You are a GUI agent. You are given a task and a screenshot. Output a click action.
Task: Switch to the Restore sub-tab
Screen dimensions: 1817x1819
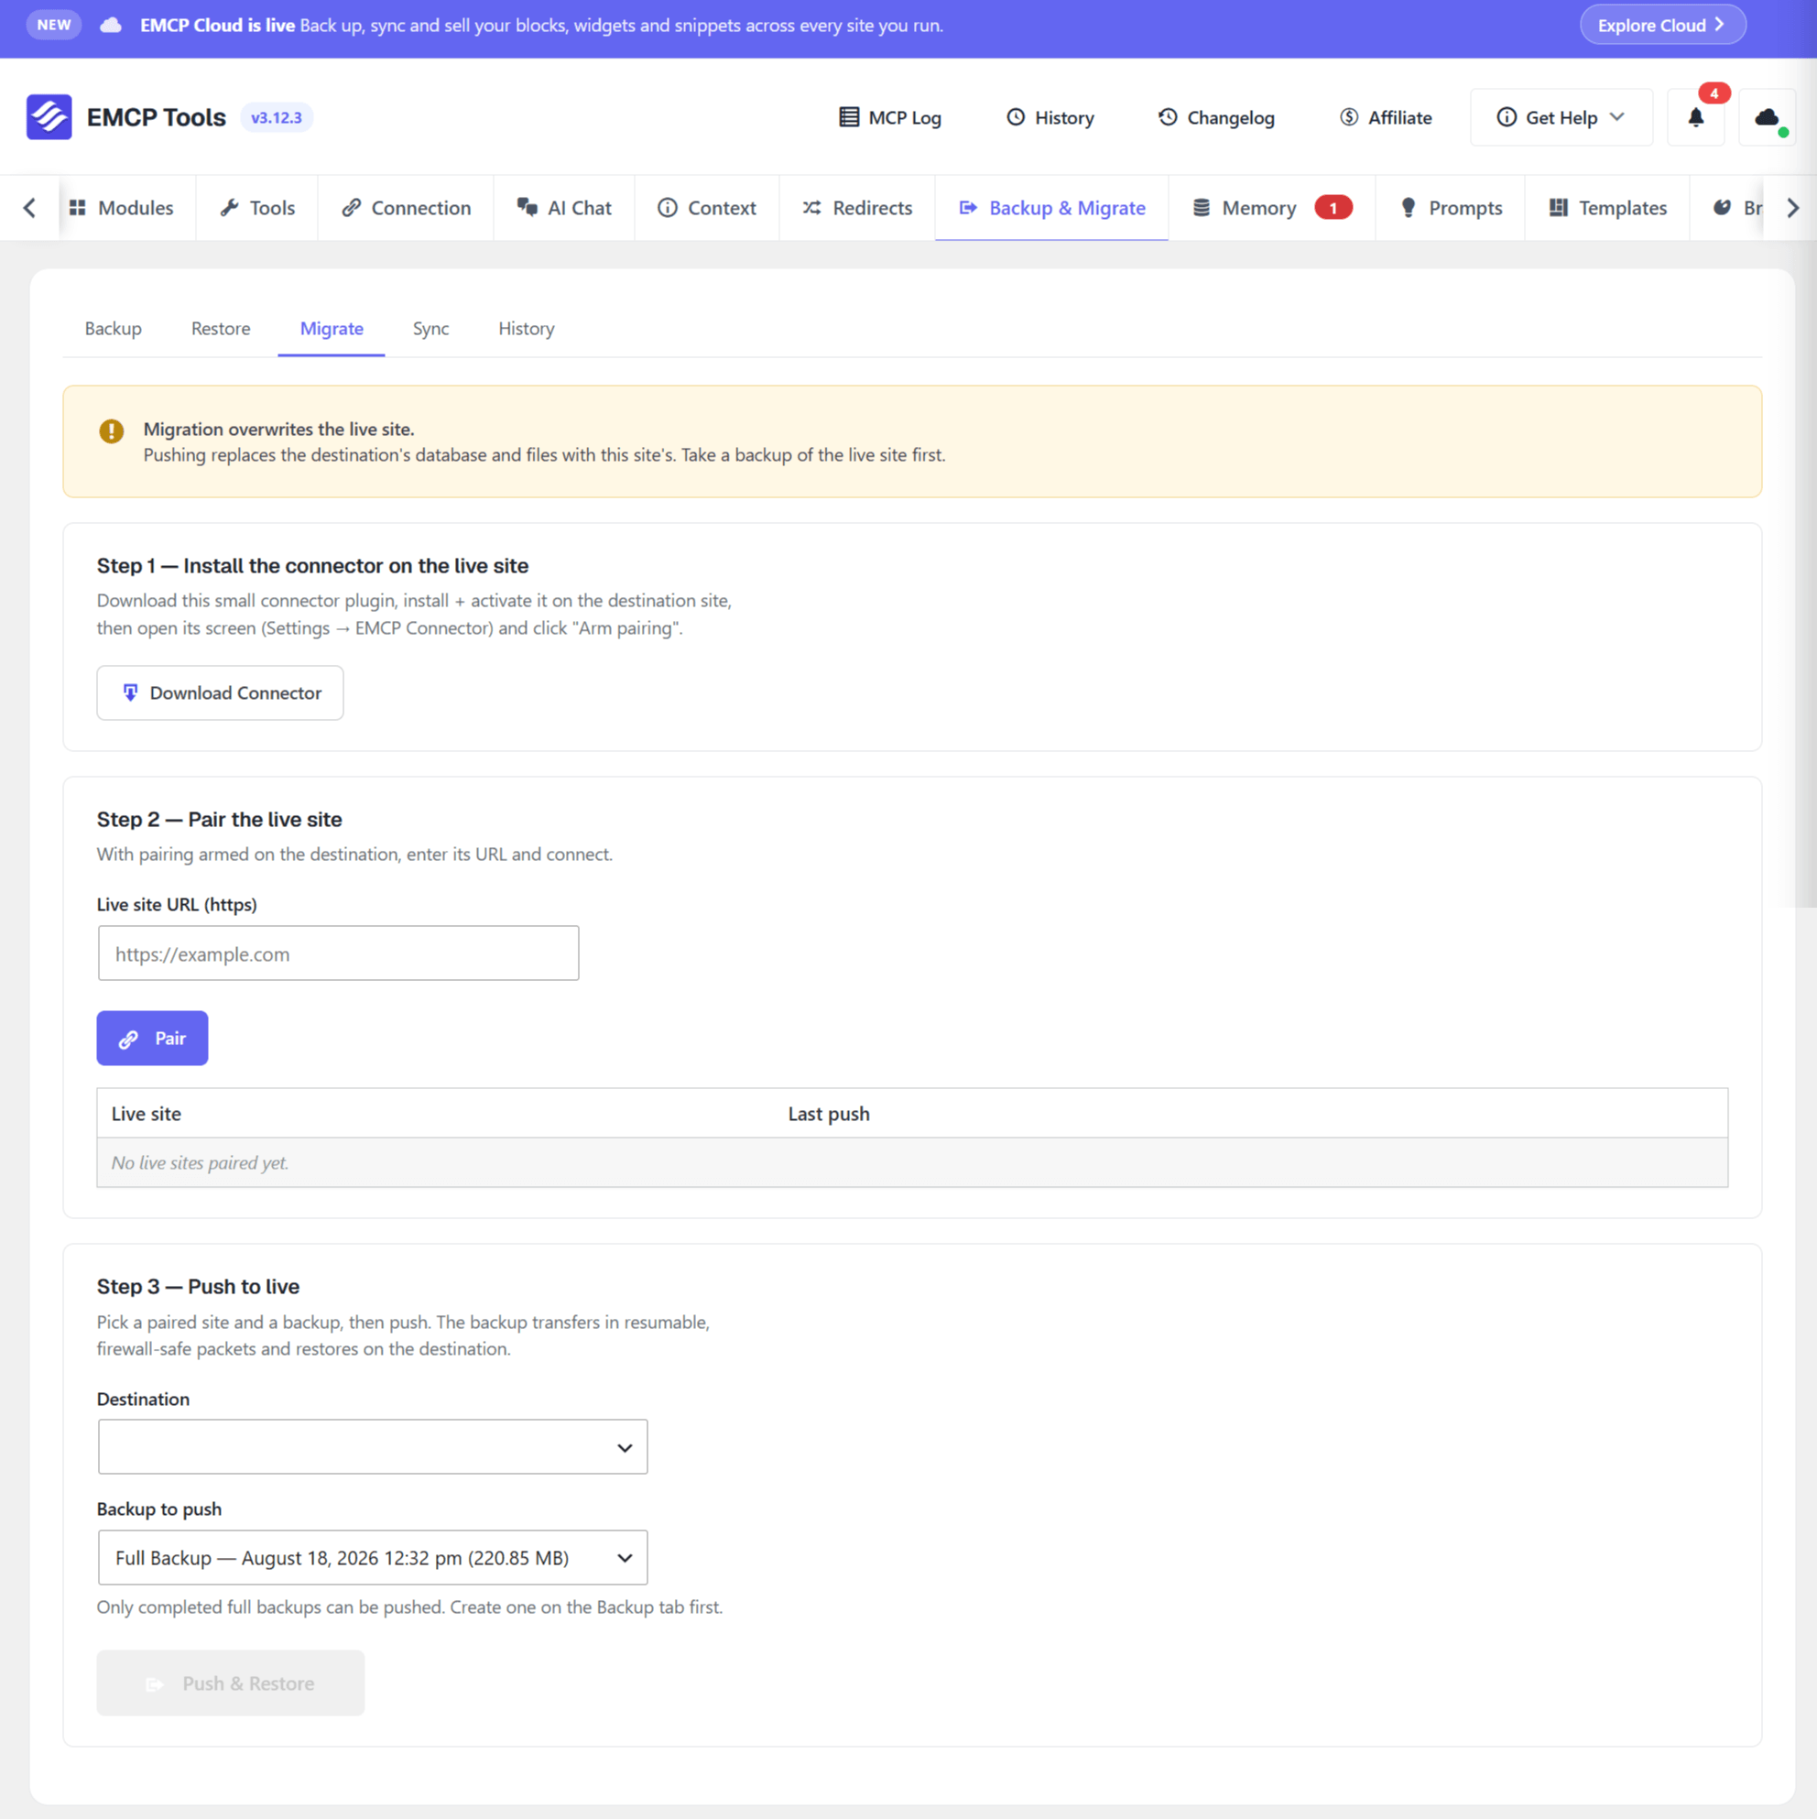[221, 329]
